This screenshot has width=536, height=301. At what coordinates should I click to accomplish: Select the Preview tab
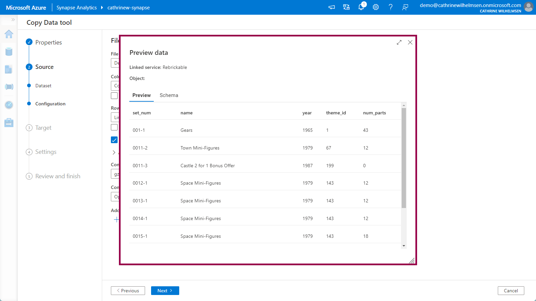pos(141,95)
